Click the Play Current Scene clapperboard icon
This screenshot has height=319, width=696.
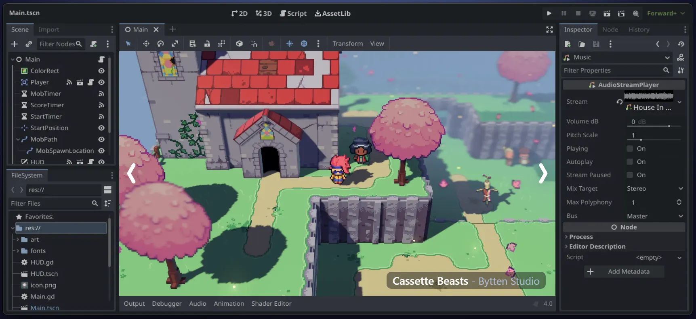[607, 13]
